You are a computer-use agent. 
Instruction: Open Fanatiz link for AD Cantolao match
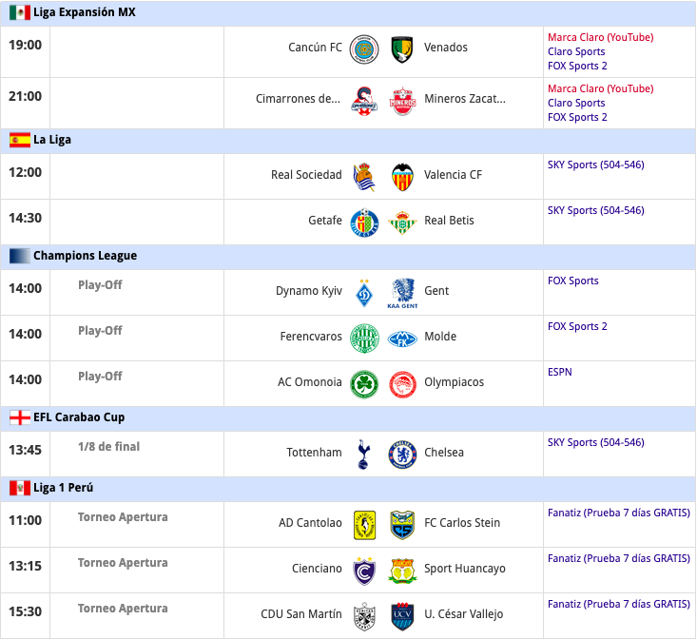coord(619,513)
